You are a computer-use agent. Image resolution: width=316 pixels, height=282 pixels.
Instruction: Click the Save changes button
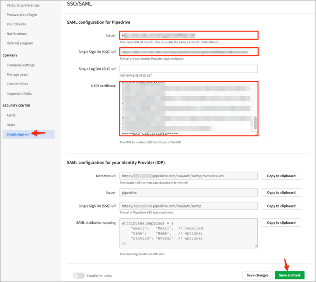tap(257, 275)
